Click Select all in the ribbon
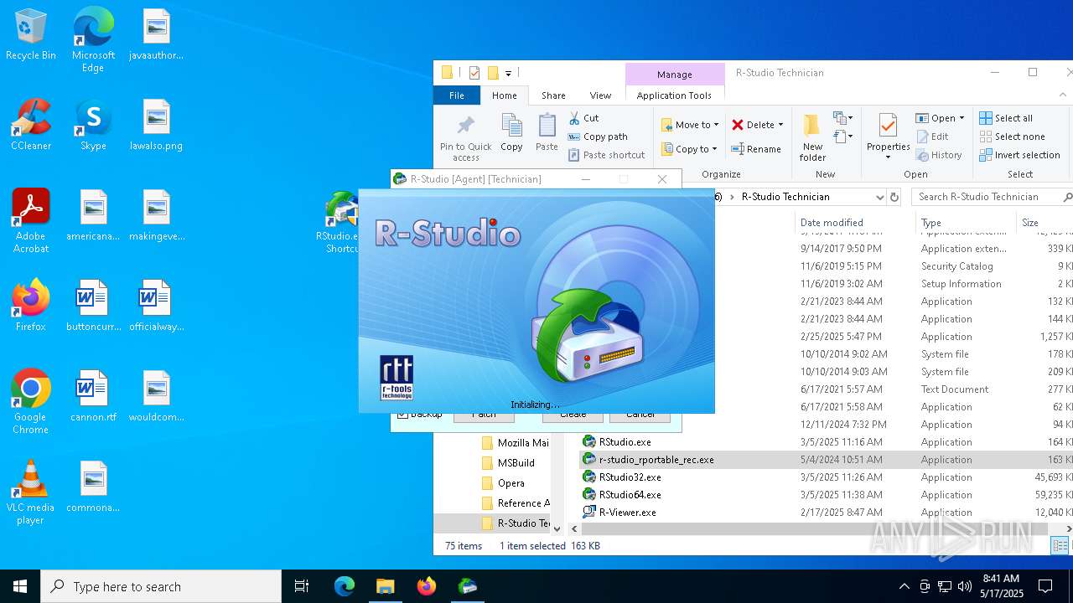 click(x=1006, y=118)
